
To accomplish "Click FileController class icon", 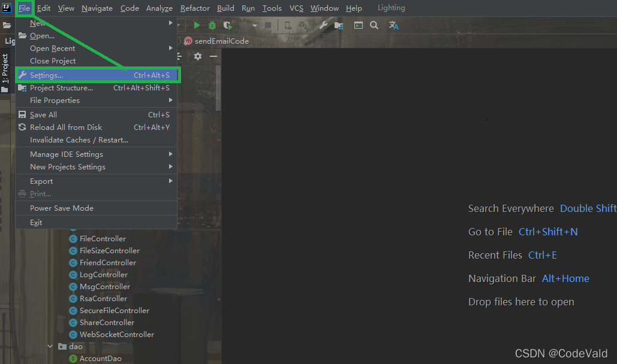I will (x=73, y=239).
